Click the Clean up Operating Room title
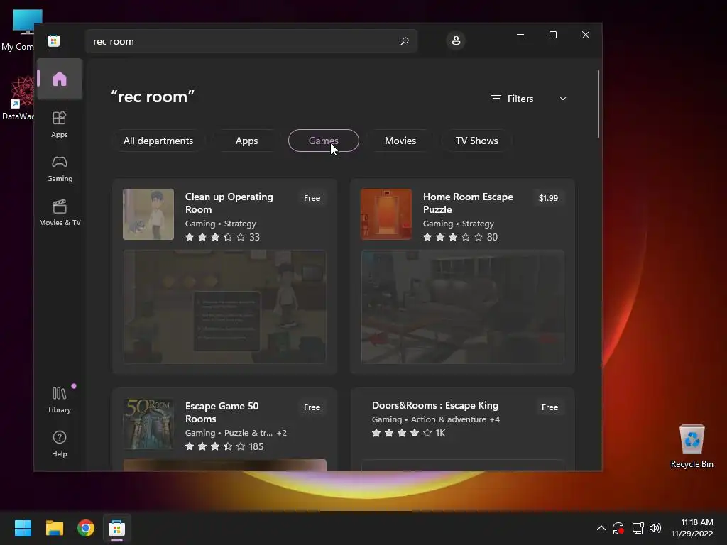The width and height of the screenshot is (727, 545). point(229,203)
